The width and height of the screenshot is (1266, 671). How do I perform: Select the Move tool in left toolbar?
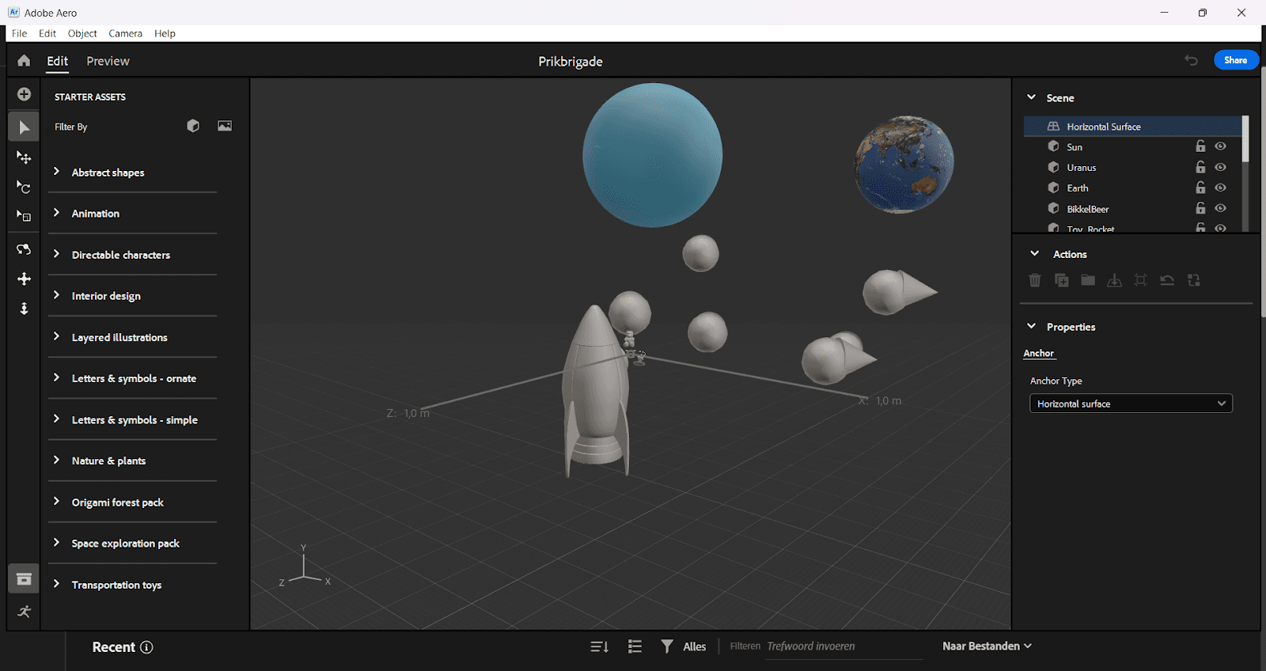(24, 157)
